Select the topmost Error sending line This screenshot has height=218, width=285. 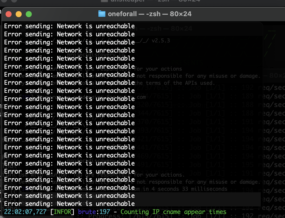(69, 26)
